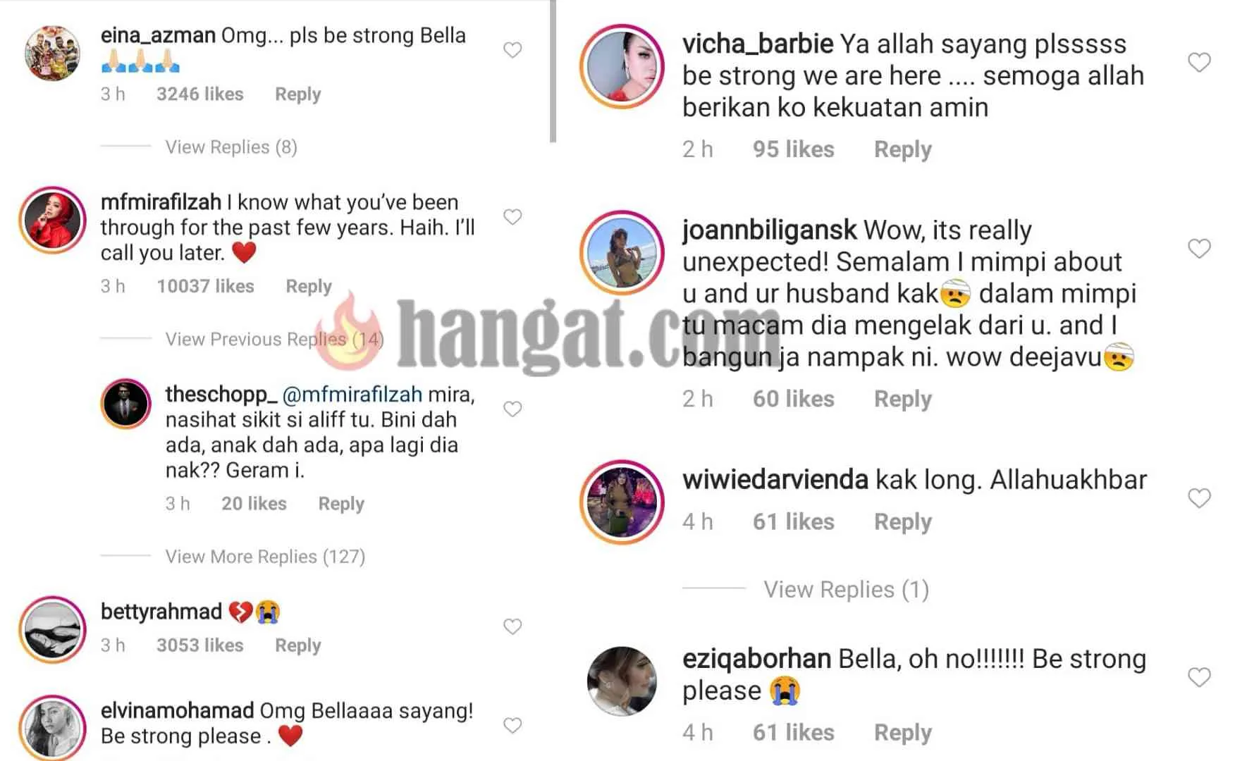Like mfmirafilzah's comment with heart icon
The height and width of the screenshot is (761, 1254).
[x=512, y=217]
